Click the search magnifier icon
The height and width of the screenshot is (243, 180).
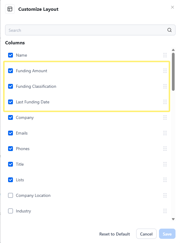click(169, 30)
